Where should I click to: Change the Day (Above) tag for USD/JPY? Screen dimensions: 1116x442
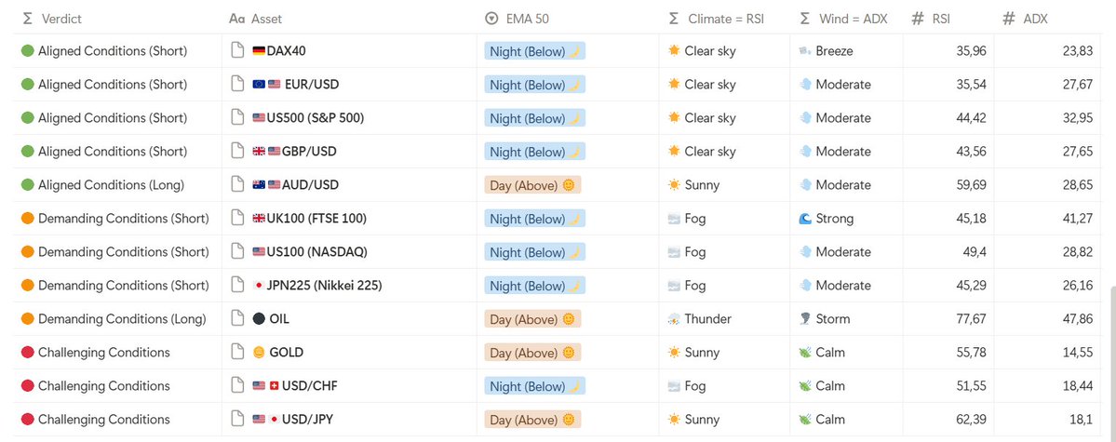(532, 420)
